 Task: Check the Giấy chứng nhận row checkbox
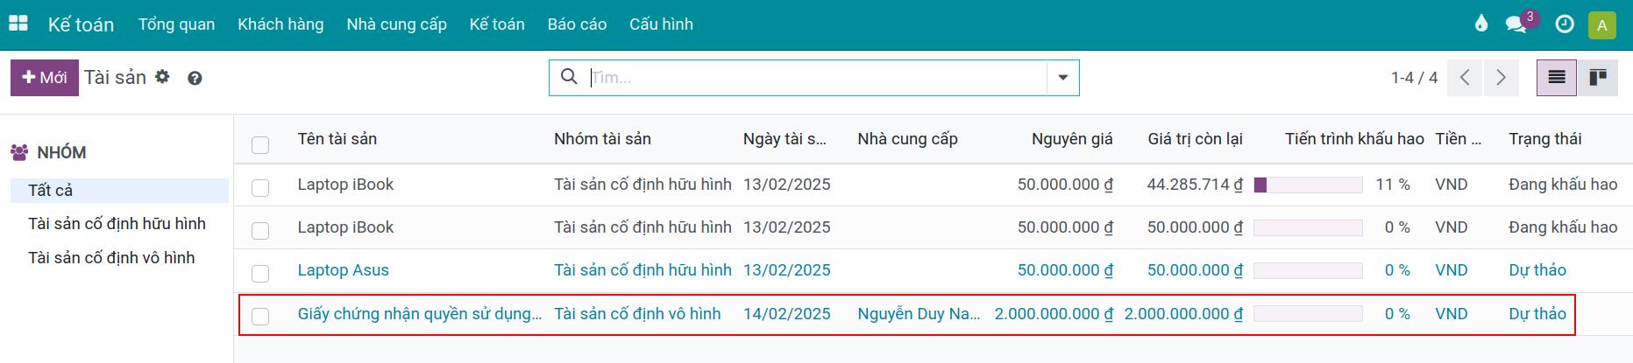(260, 316)
